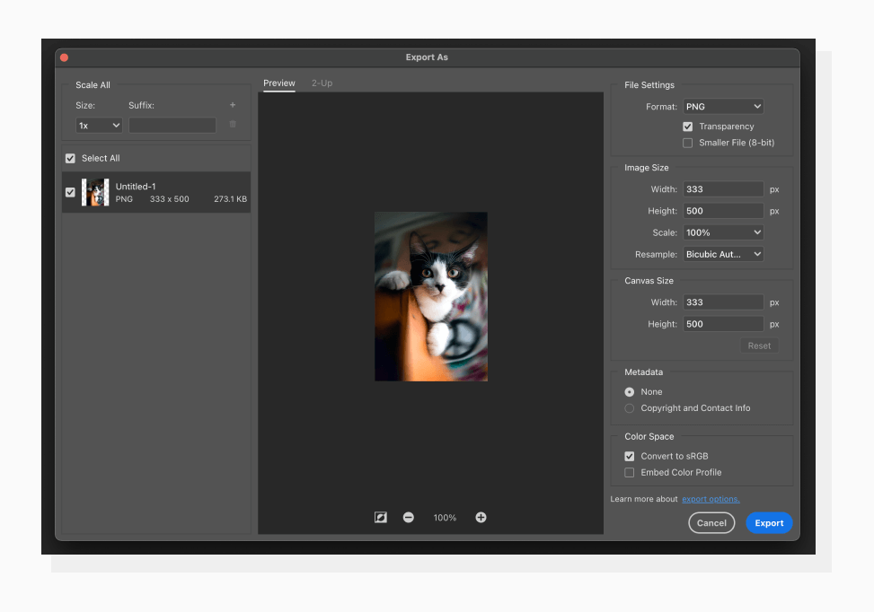Zoom in with the plus icon
Viewport: 874px width, 612px height.
[x=481, y=517]
